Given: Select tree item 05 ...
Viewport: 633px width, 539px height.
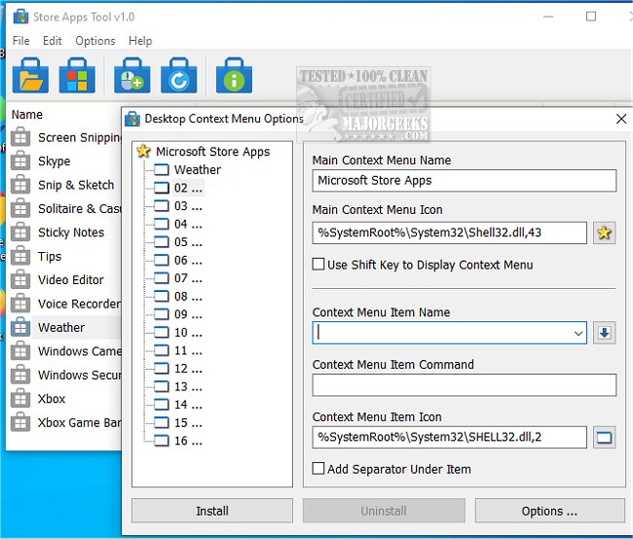Looking at the screenshot, I should point(188,242).
